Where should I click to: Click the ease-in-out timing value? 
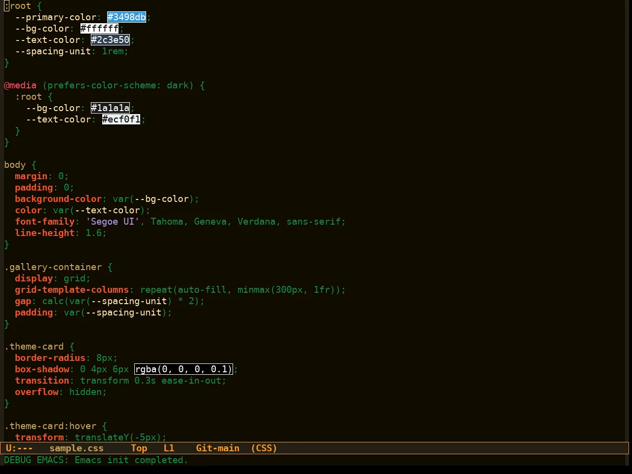tap(191, 381)
